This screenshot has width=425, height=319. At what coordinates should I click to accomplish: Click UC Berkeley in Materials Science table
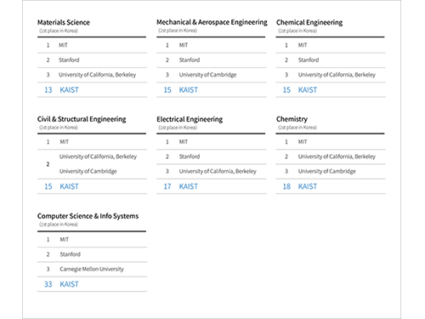click(x=98, y=75)
